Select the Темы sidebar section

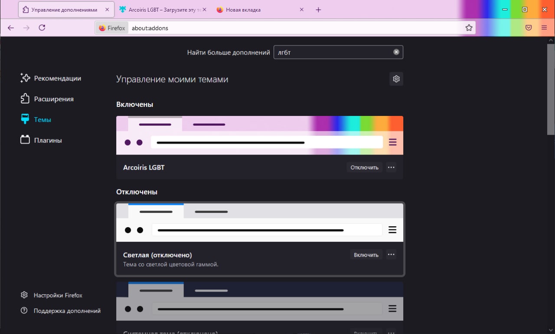click(x=36, y=120)
